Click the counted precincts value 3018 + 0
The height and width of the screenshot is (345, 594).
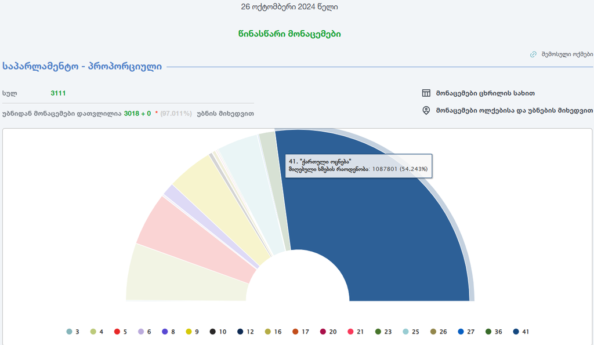137,114
